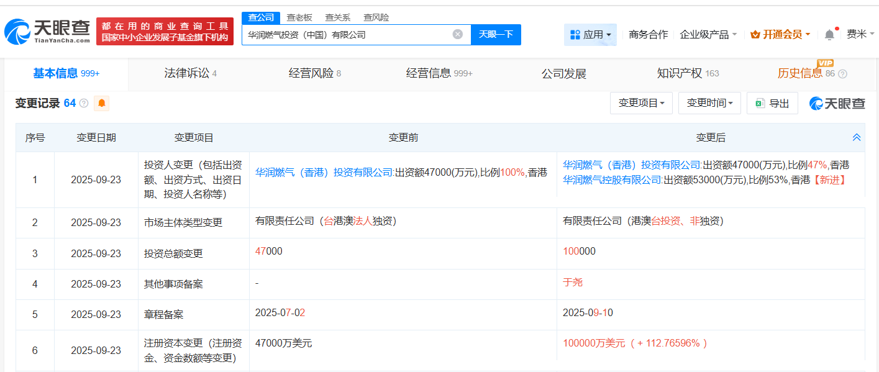The height and width of the screenshot is (372, 879).
Task: Click the subscription bell beside 变更记录
Action: click(100, 103)
